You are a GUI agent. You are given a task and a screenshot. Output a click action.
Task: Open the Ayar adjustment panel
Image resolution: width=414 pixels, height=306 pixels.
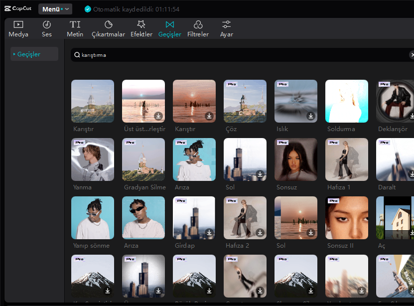point(227,29)
